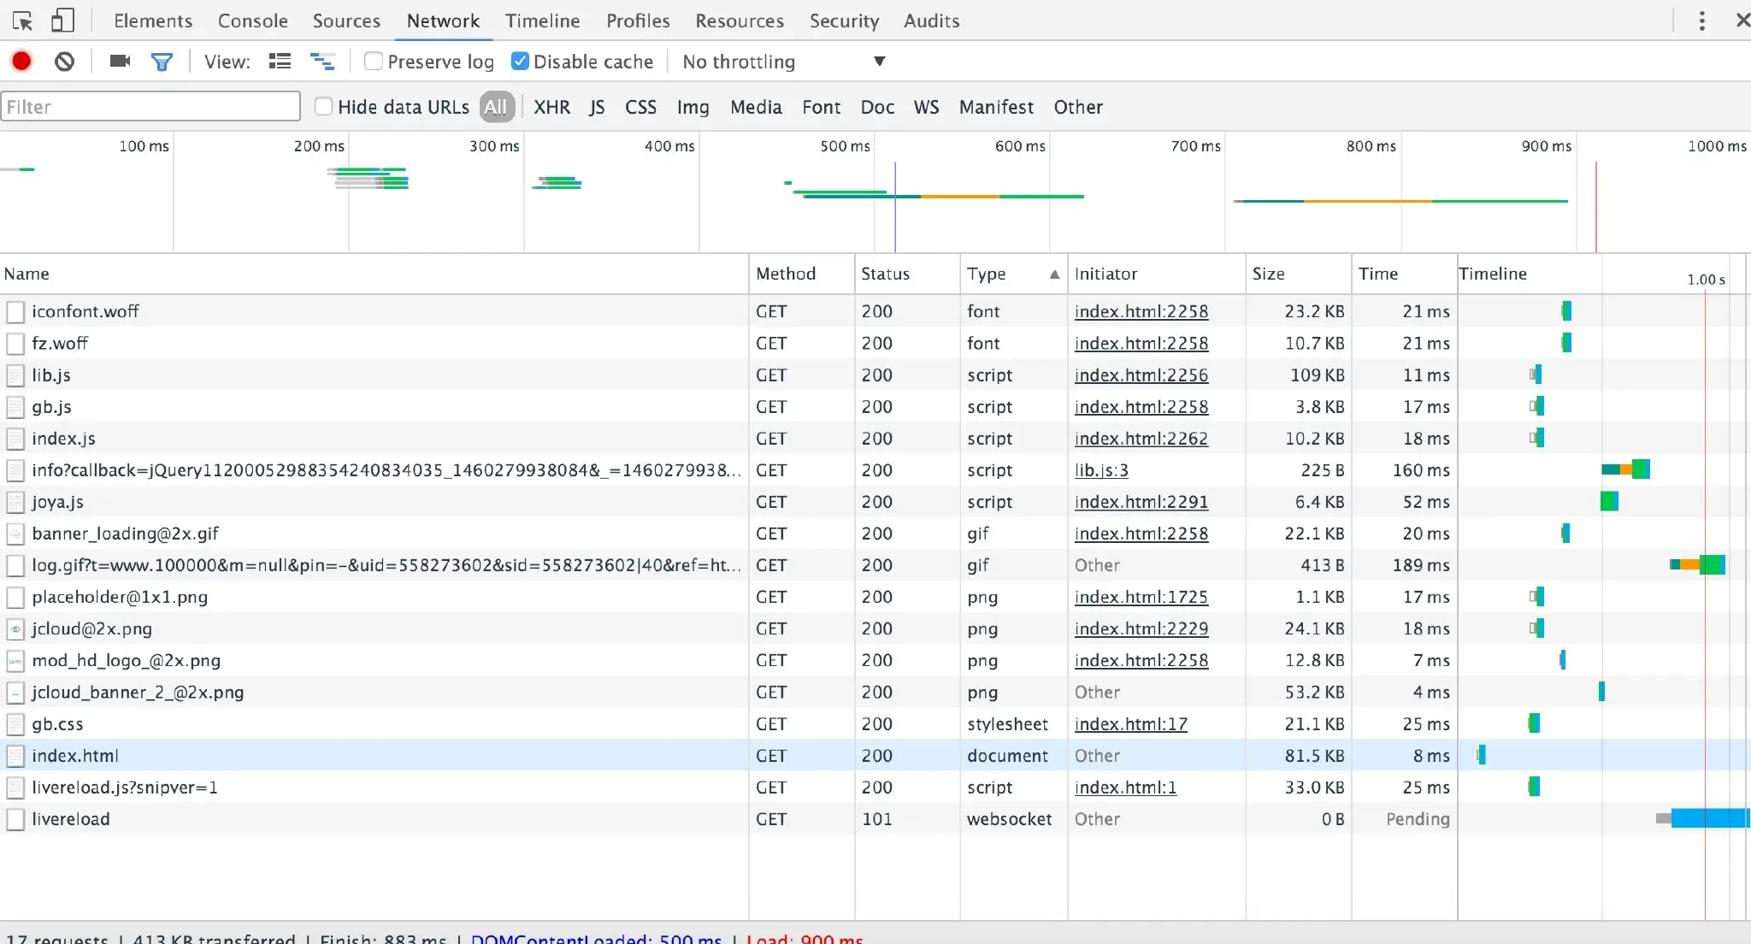The height and width of the screenshot is (944, 1751).
Task: Click the inspect element cursor icon
Action: [22, 21]
